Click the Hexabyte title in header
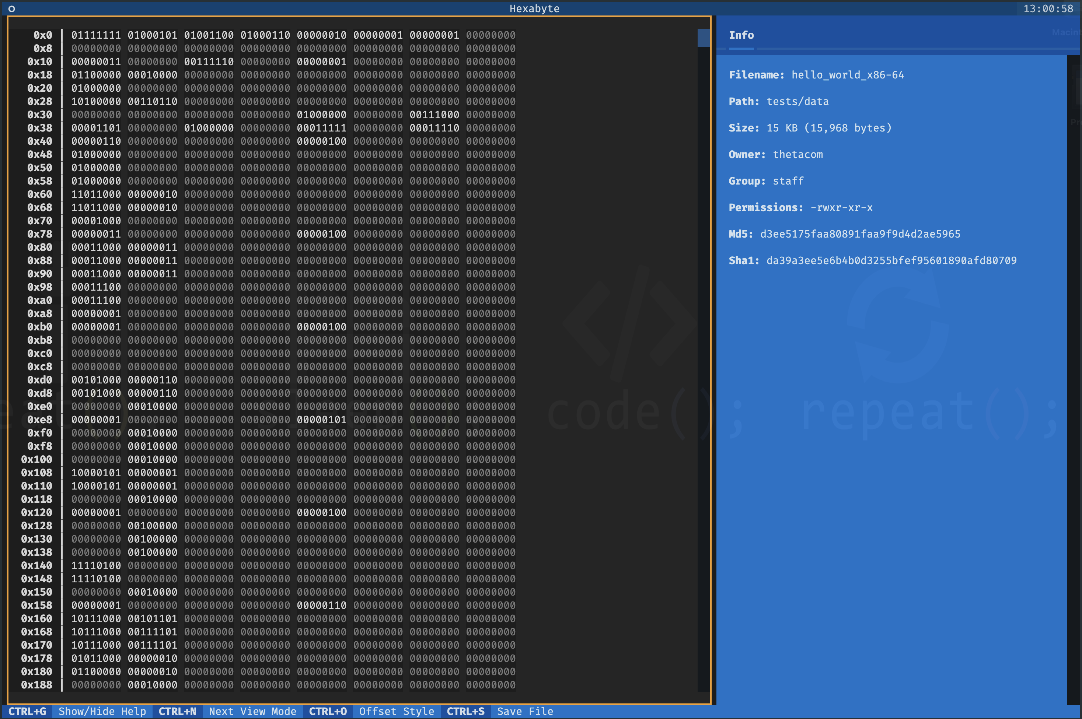Image resolution: width=1082 pixels, height=719 pixels. 534,9
